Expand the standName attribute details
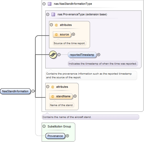 (x=75, y=96)
